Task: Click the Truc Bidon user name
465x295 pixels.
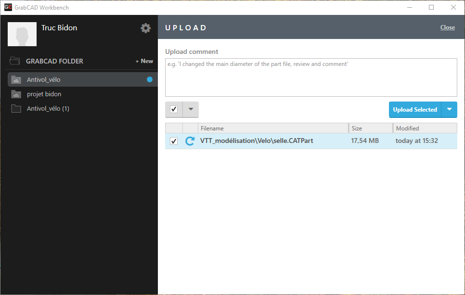Action: point(59,27)
